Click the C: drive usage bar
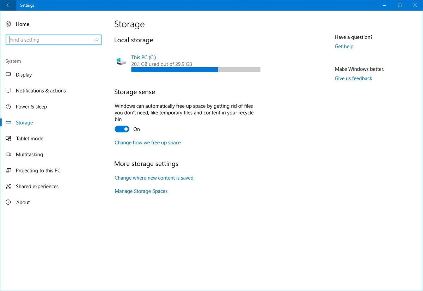Screen dimensions: 423x291 click(196, 69)
